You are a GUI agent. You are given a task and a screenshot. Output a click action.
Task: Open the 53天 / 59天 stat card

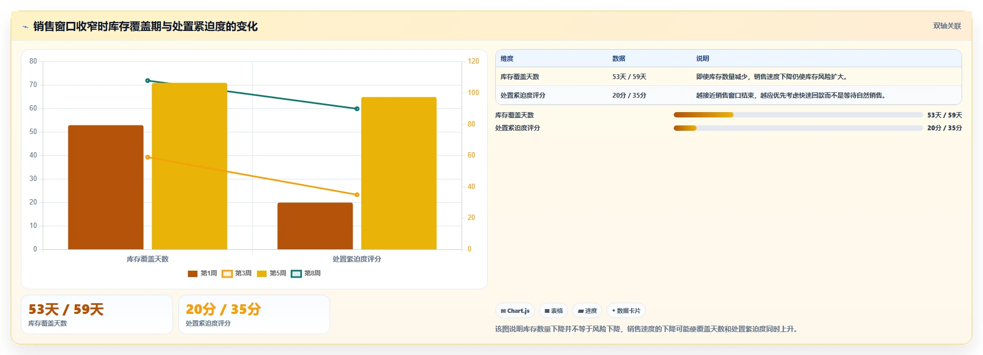(97, 314)
